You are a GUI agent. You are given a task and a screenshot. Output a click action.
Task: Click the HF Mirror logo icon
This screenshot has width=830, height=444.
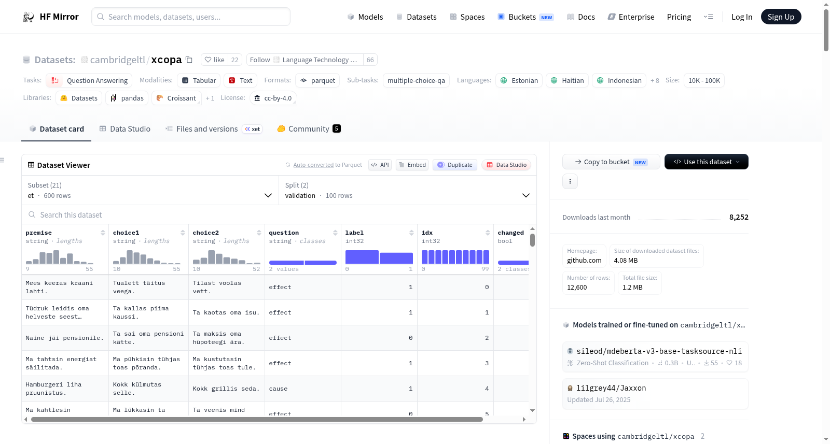click(x=29, y=17)
